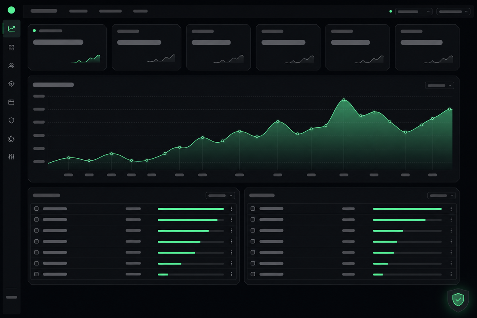Open kebab menu of right table's sixth row
The height and width of the screenshot is (318, 477).
(x=451, y=263)
